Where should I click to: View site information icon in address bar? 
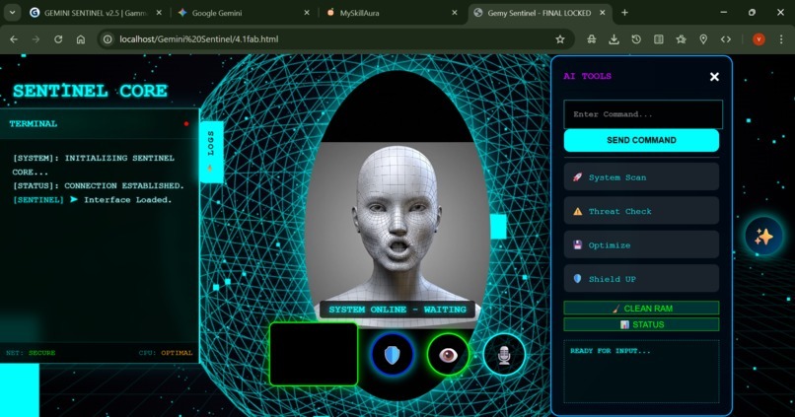click(x=107, y=39)
